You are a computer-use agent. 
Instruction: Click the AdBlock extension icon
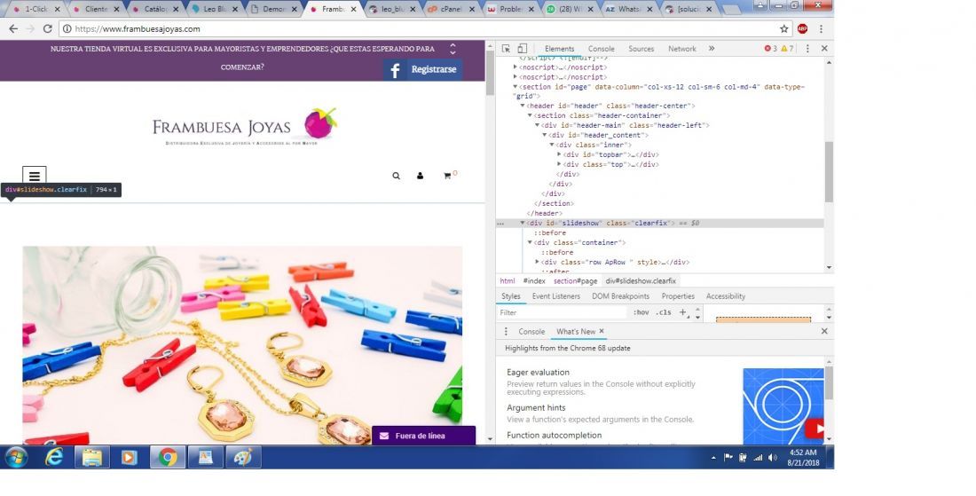click(802, 28)
